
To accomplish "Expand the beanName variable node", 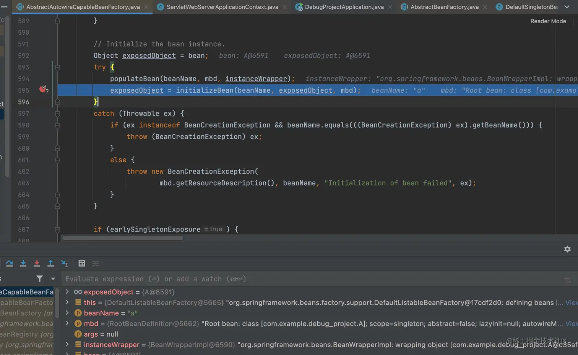I will pyautogui.click(x=67, y=313).
